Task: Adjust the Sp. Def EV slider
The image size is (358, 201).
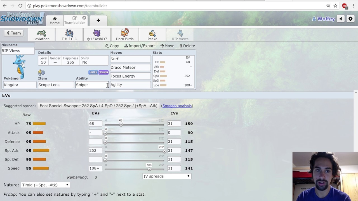Action: click(x=134, y=160)
